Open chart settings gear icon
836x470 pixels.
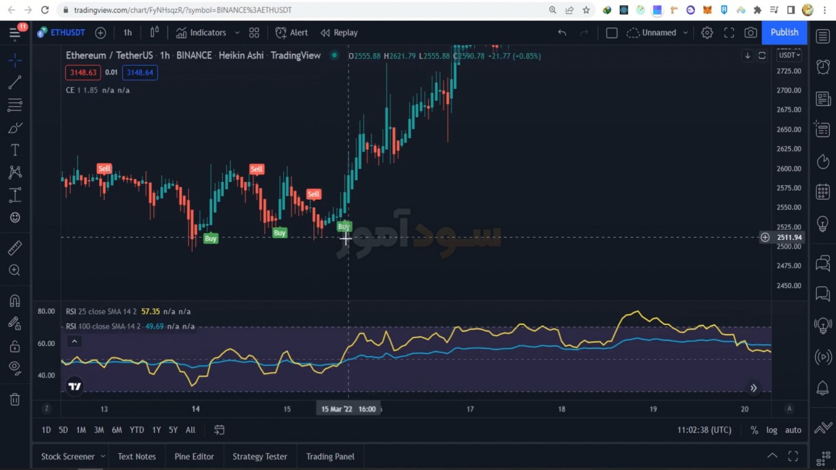tap(707, 33)
